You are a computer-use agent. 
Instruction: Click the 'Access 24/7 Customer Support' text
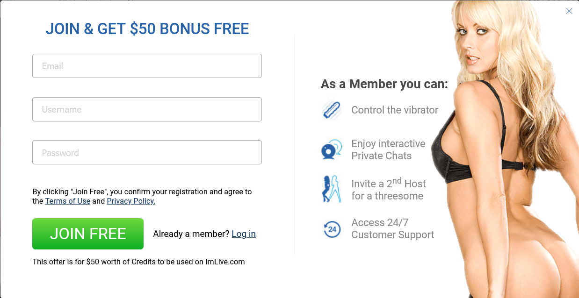tap(393, 228)
